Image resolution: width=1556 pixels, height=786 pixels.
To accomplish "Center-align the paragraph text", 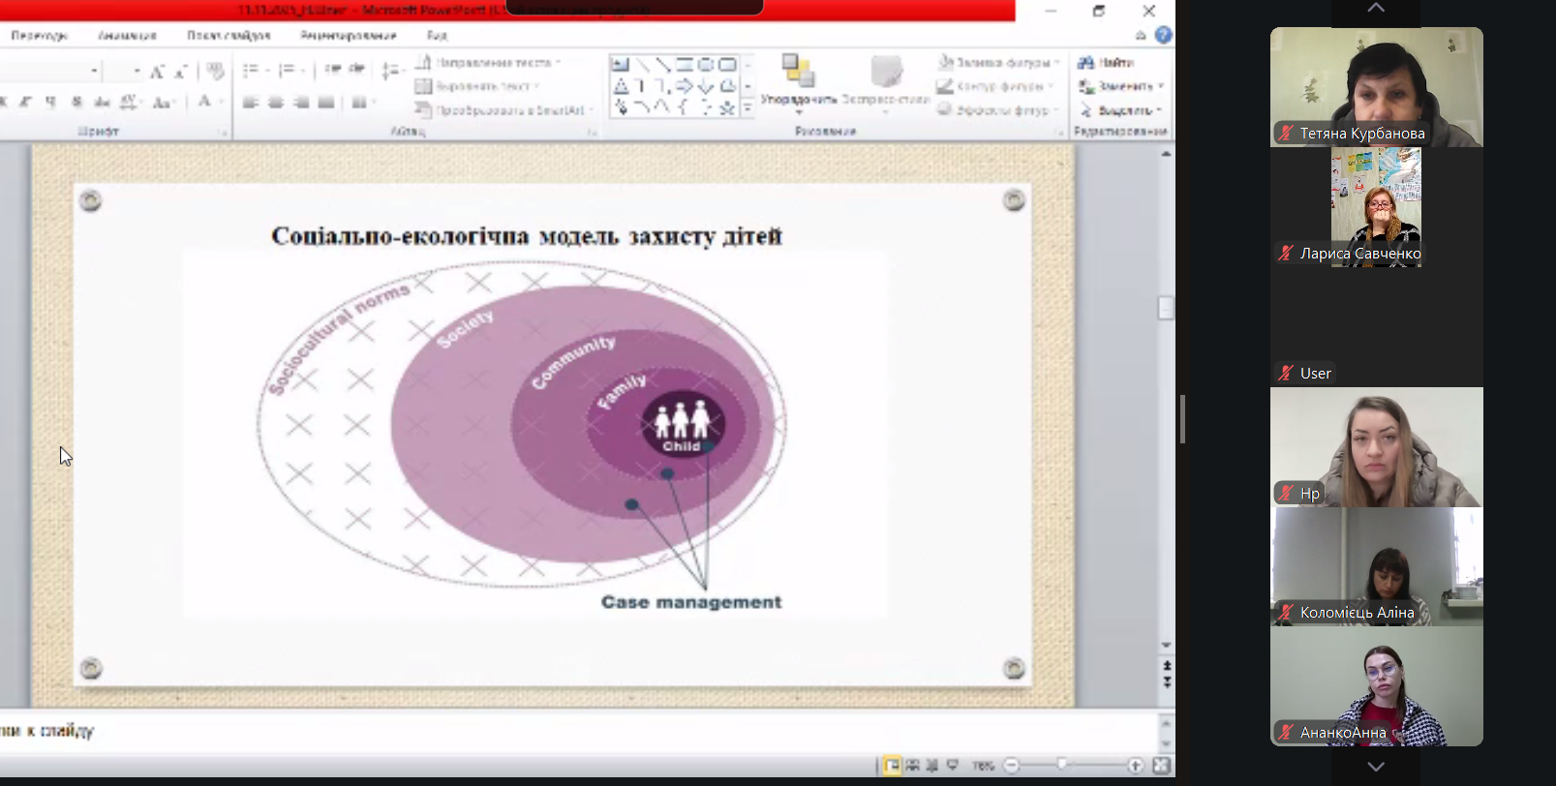I will click(x=276, y=103).
